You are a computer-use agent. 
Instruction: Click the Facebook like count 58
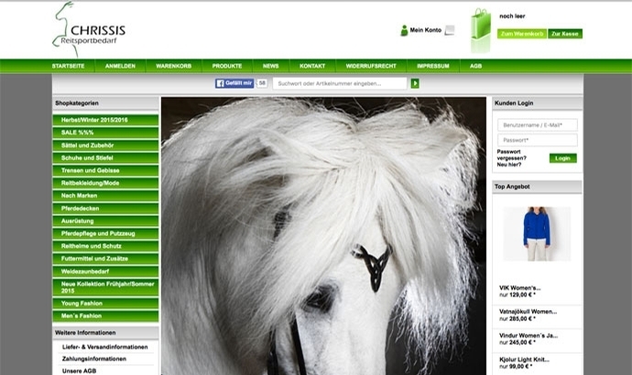[262, 83]
